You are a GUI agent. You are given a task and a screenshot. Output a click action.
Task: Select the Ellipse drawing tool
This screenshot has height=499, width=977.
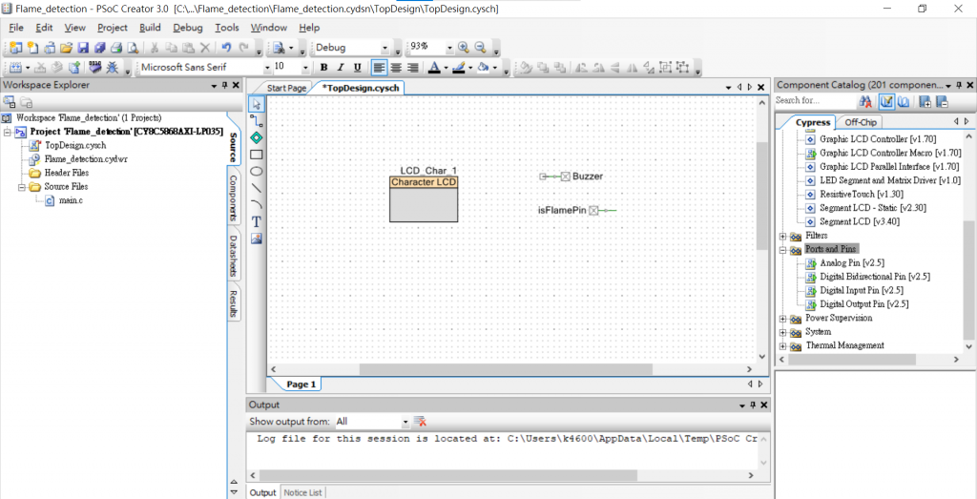pos(256,171)
